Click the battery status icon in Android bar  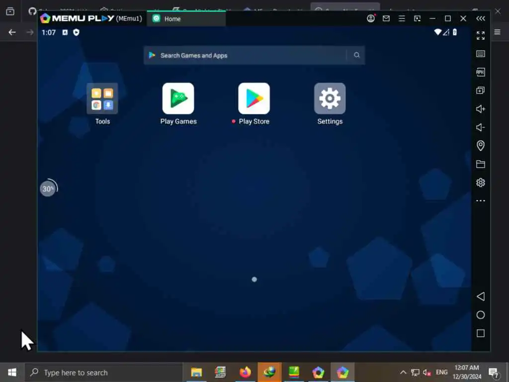tap(455, 32)
